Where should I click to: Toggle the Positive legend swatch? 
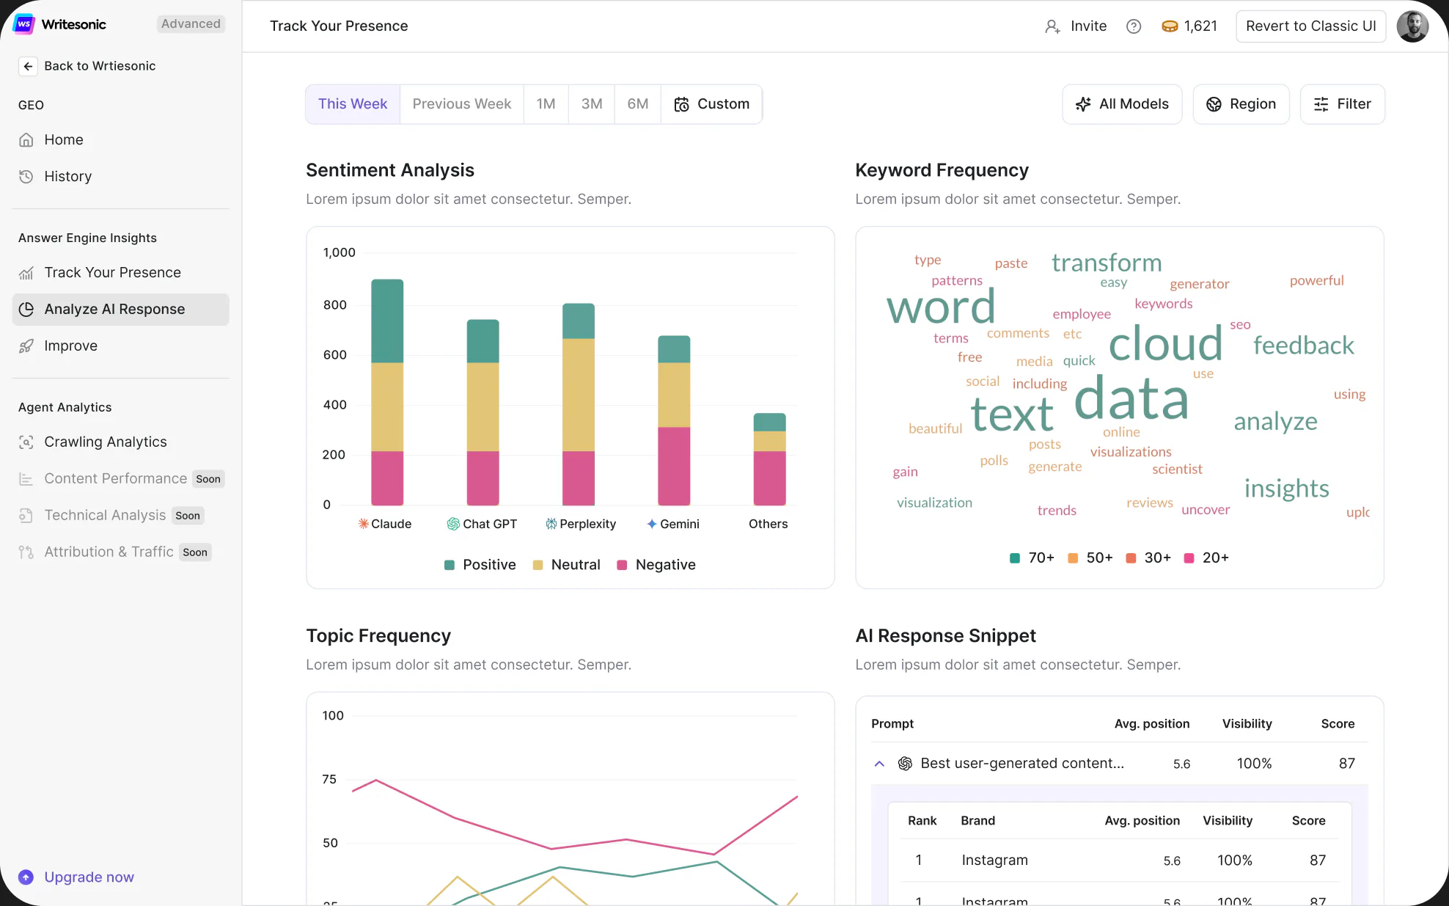pyautogui.click(x=450, y=565)
